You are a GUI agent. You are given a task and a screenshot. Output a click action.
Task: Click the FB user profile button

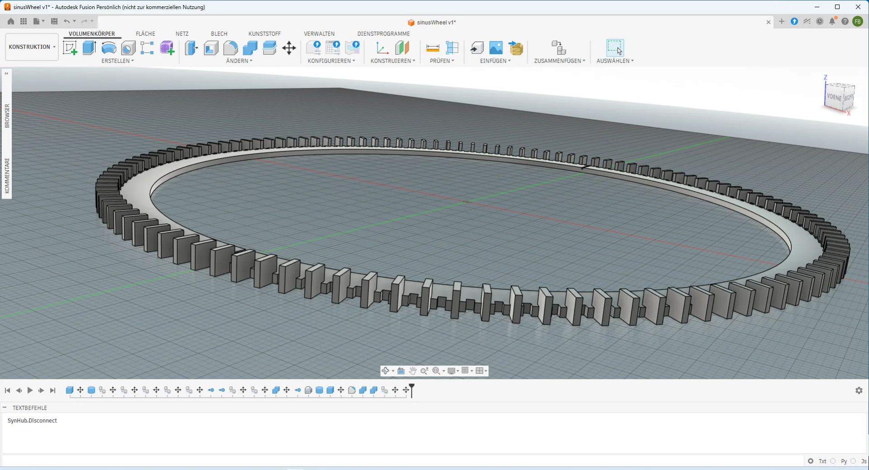[x=858, y=21]
